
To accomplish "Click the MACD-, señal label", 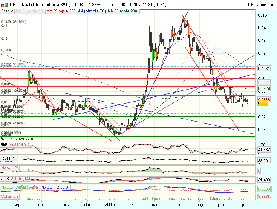I will pos(14,187).
